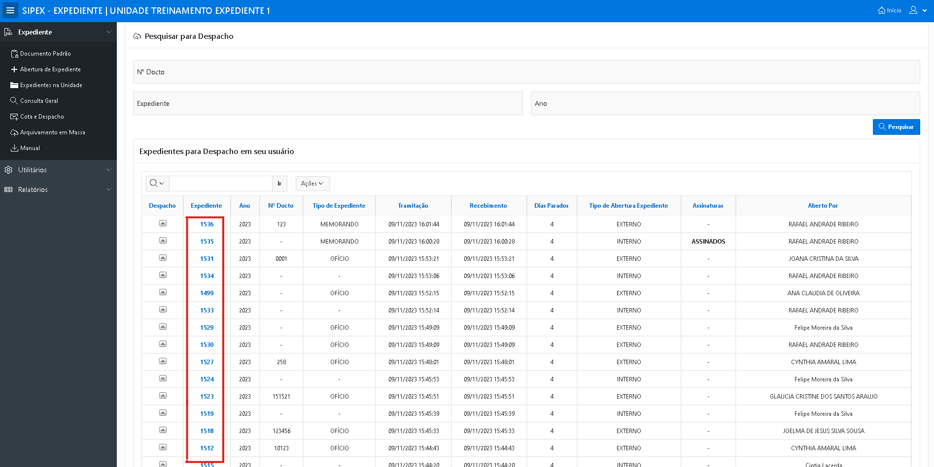Open Abertura de Expediente menu item
This screenshot has height=467, width=934.
coord(50,69)
